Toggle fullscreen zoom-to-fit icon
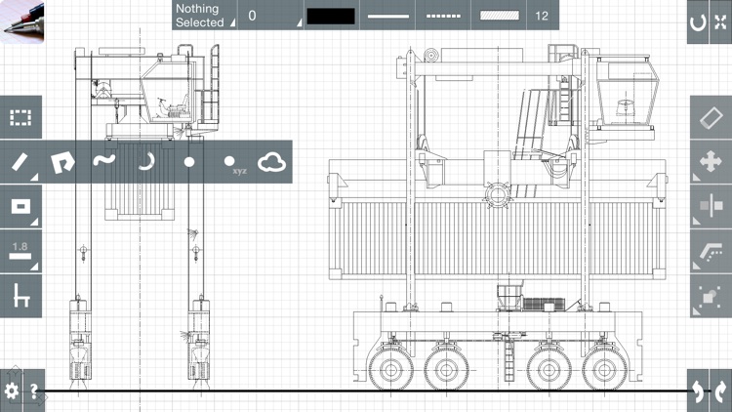The width and height of the screenshot is (732, 412). coord(721,21)
